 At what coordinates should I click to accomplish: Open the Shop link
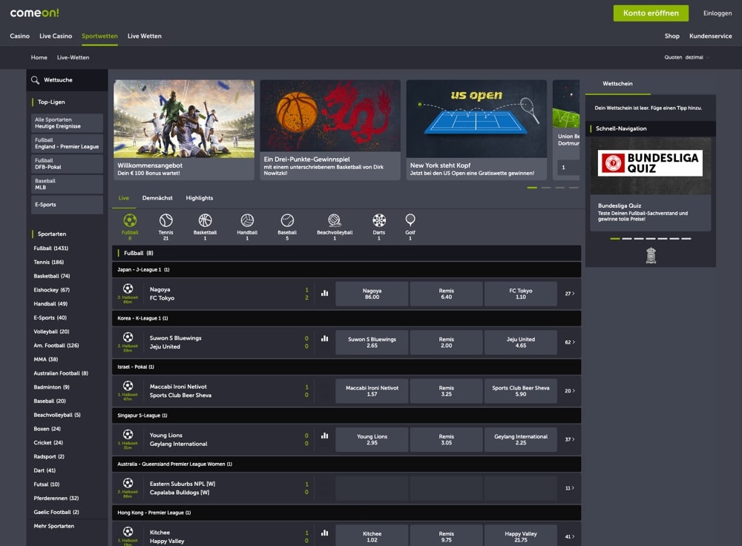672,36
